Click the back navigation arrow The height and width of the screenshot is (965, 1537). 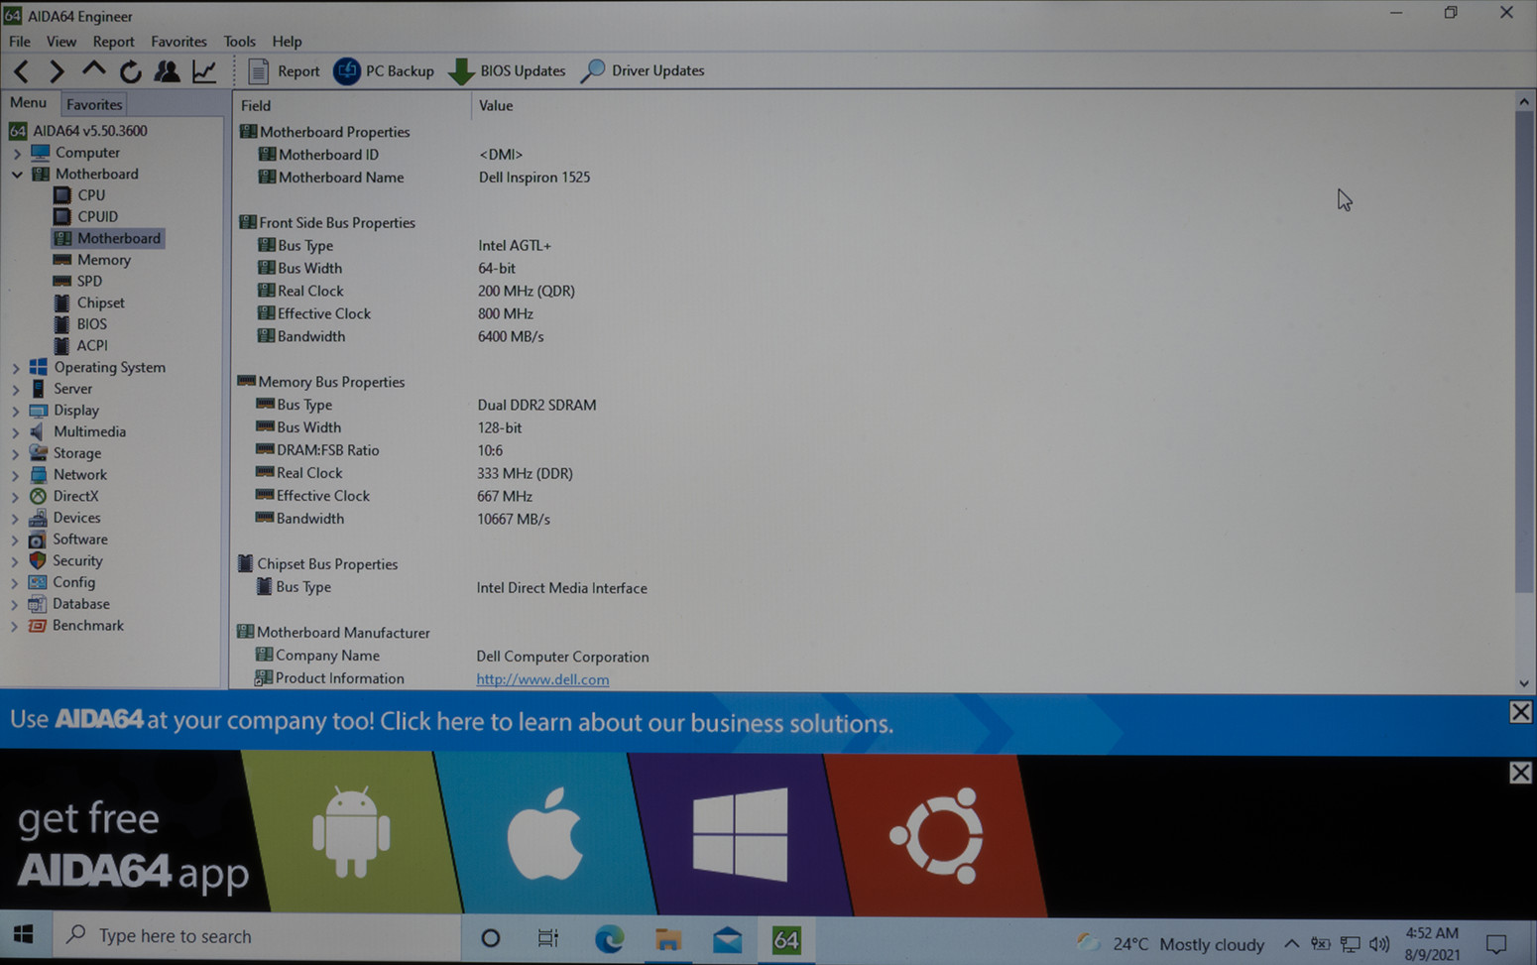point(20,70)
